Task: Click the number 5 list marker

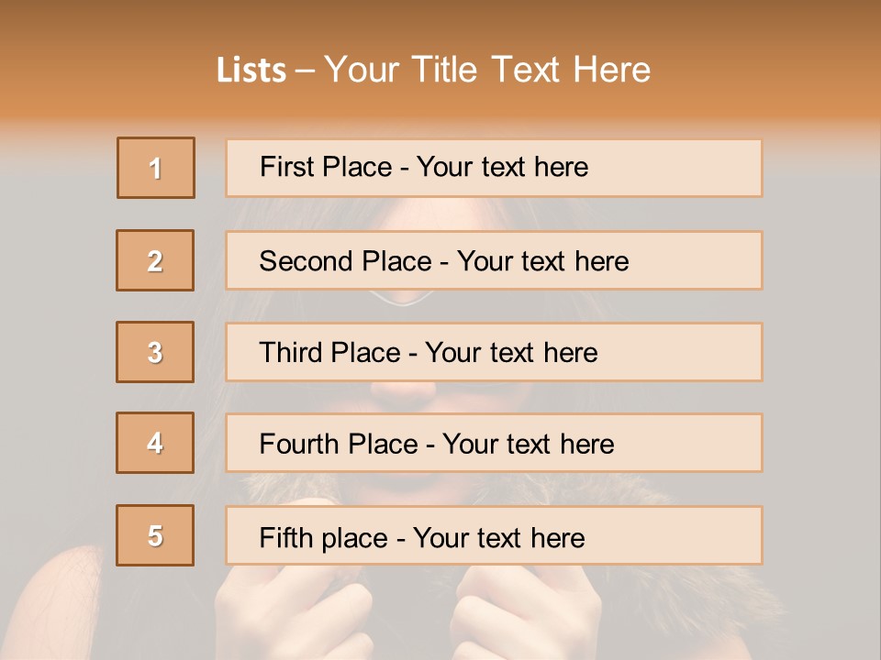Action: 155,535
